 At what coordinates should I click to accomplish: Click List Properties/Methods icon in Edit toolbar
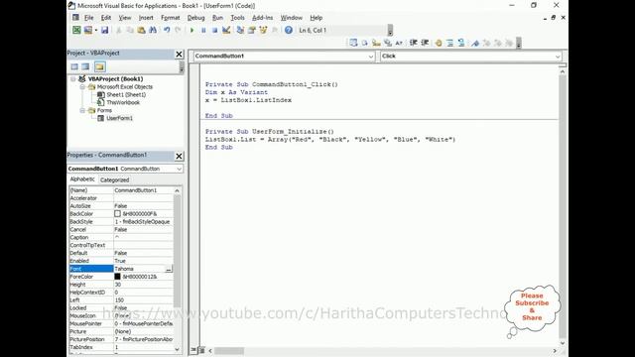pos(353,43)
